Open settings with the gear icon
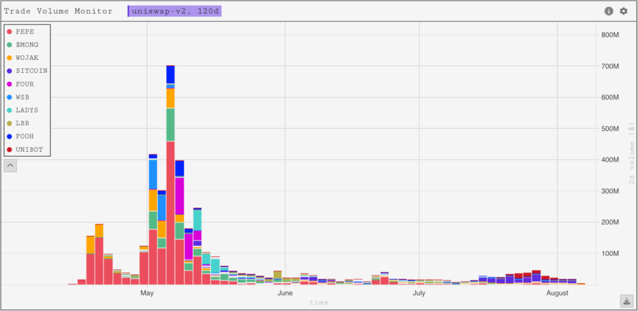Viewport: 638px width, 311px height. [623, 11]
